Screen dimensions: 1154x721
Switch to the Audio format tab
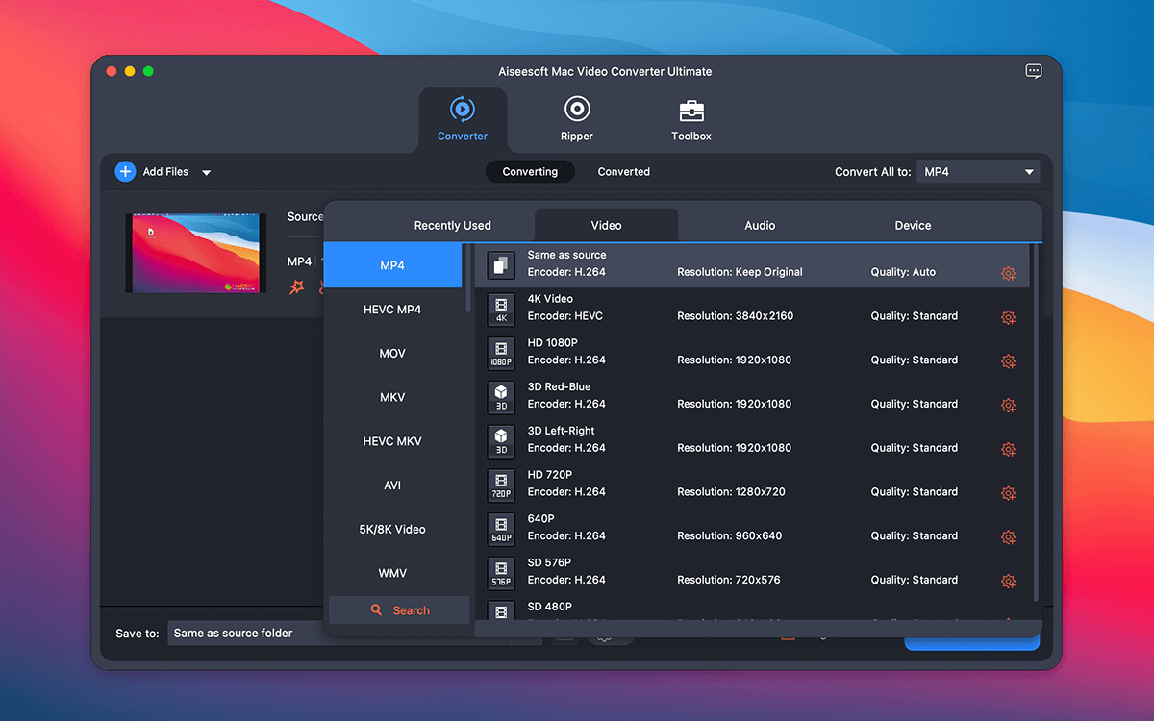(760, 226)
